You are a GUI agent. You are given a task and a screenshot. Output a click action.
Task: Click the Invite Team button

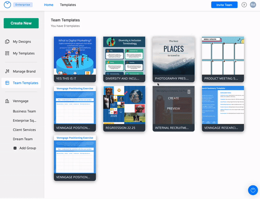click(224, 5)
